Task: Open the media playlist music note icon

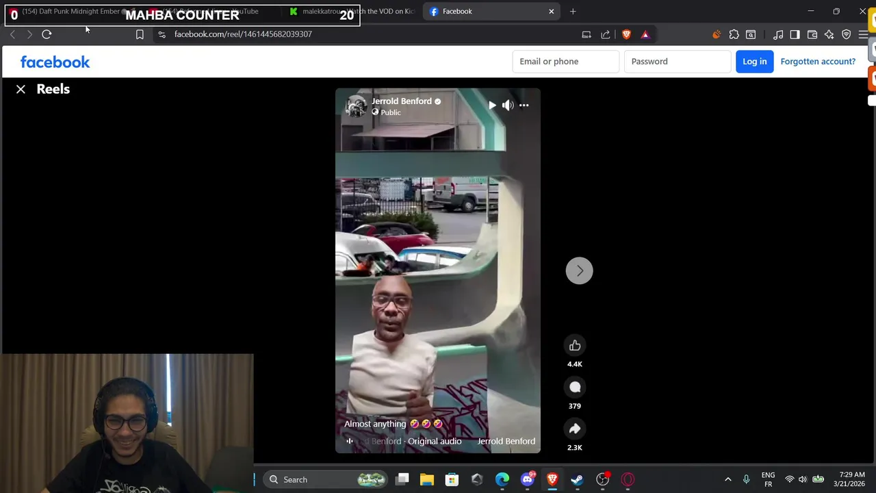Action: pos(778,34)
